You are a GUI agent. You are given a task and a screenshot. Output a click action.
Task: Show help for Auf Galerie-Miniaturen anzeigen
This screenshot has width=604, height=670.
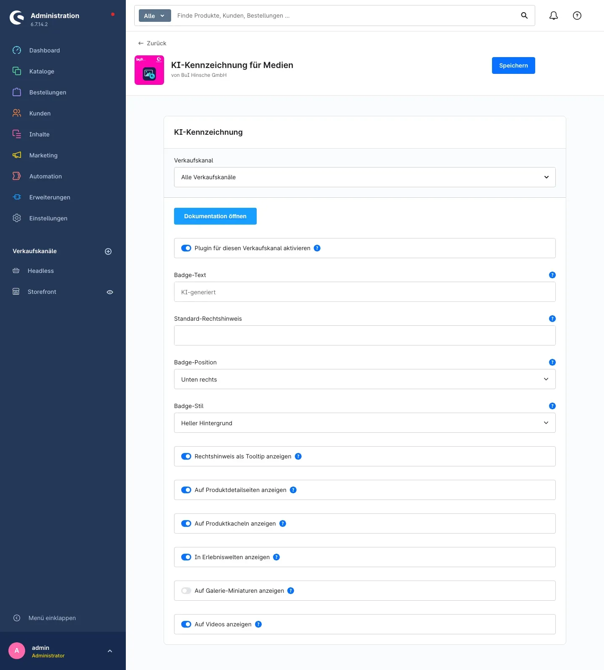tap(291, 591)
